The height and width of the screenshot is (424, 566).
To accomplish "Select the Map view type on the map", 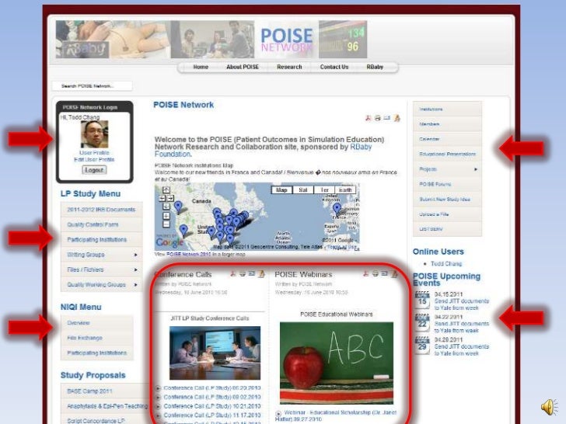I will [281, 190].
